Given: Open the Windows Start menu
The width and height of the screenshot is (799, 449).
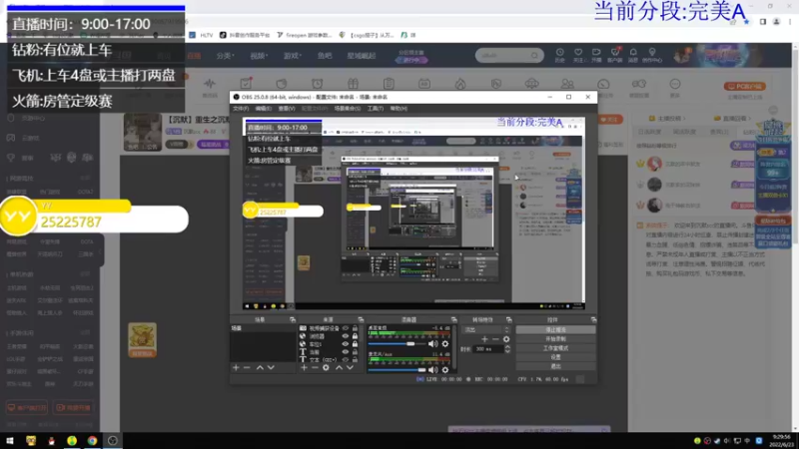Looking at the screenshot, I should coord(10,441).
